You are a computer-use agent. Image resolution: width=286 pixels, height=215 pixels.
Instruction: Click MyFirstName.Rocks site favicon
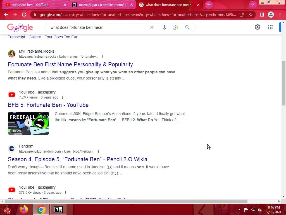click(x=12, y=54)
